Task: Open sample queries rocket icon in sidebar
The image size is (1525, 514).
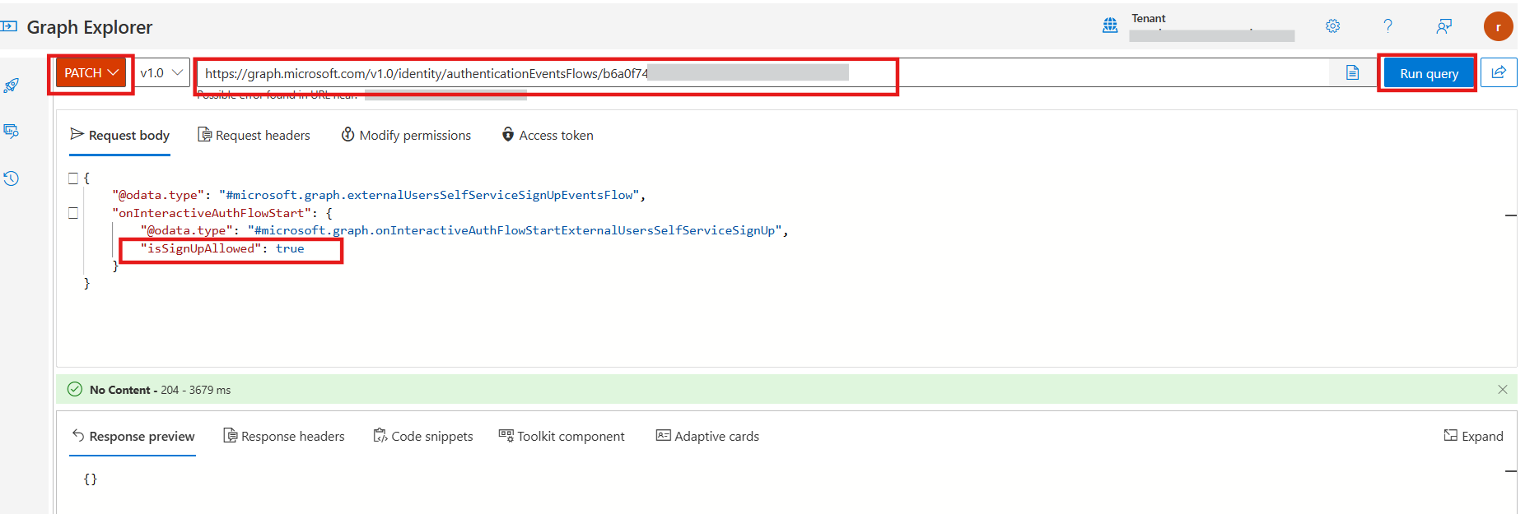Action: tap(12, 86)
